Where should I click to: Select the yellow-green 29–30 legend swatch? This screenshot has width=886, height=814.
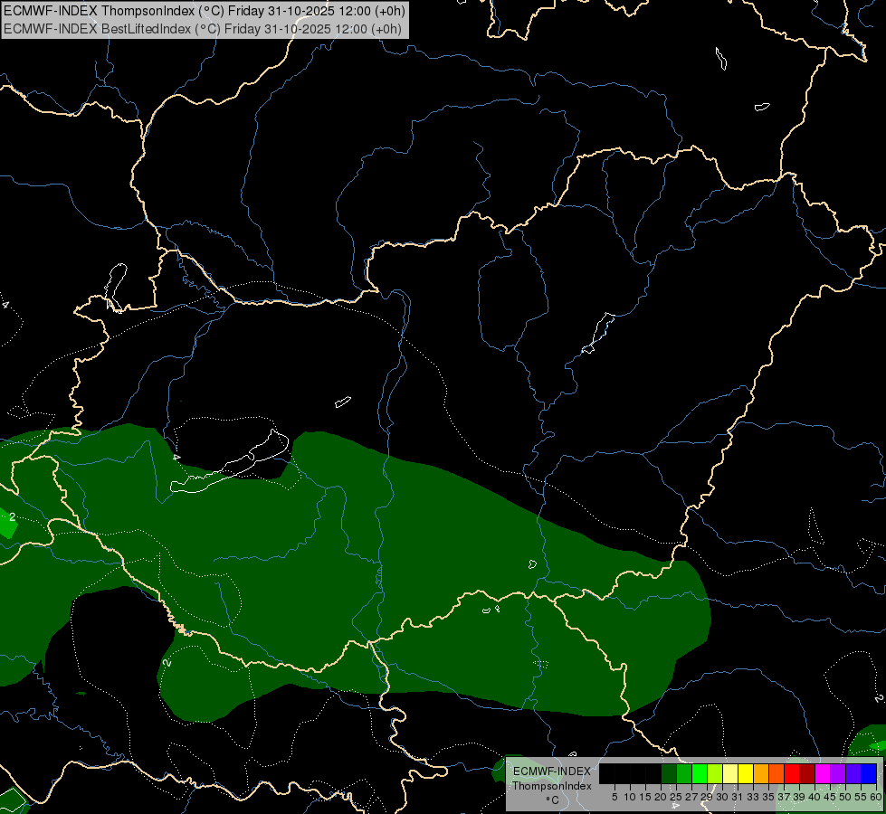pos(715,773)
